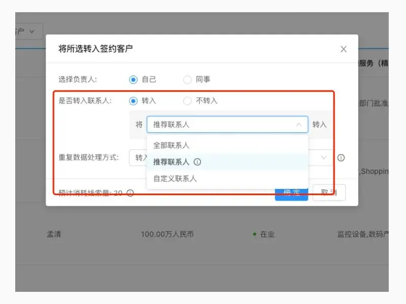Select the 转入 radio option

coord(132,101)
